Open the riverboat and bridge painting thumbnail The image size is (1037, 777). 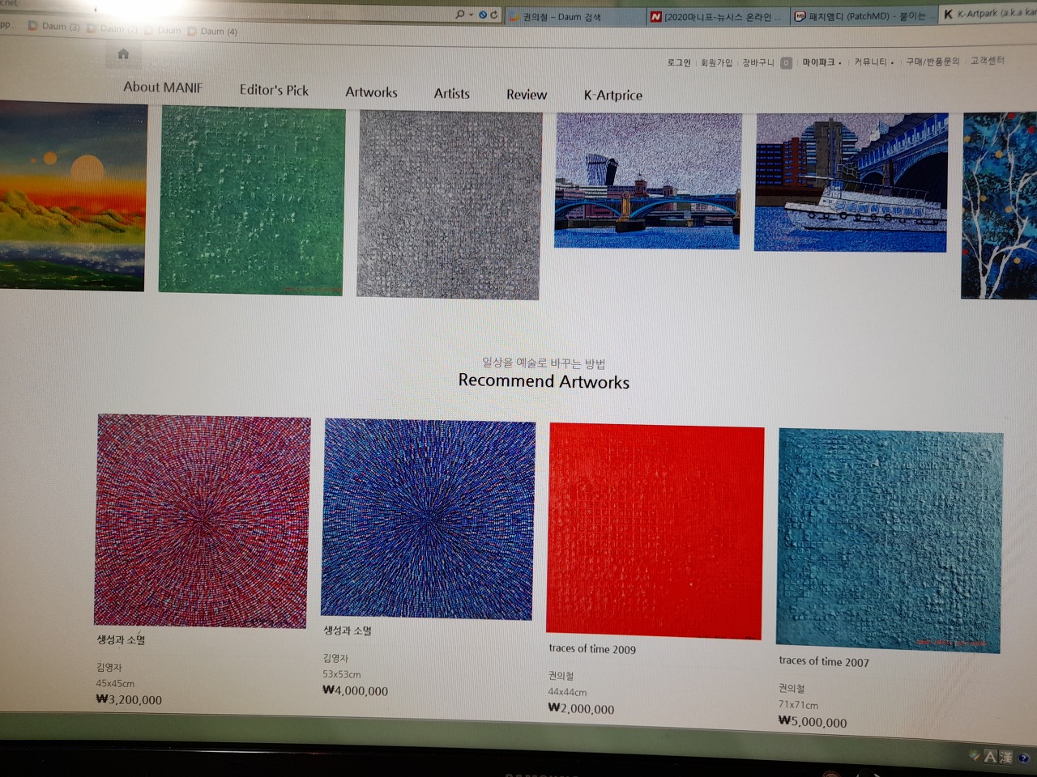click(x=851, y=182)
